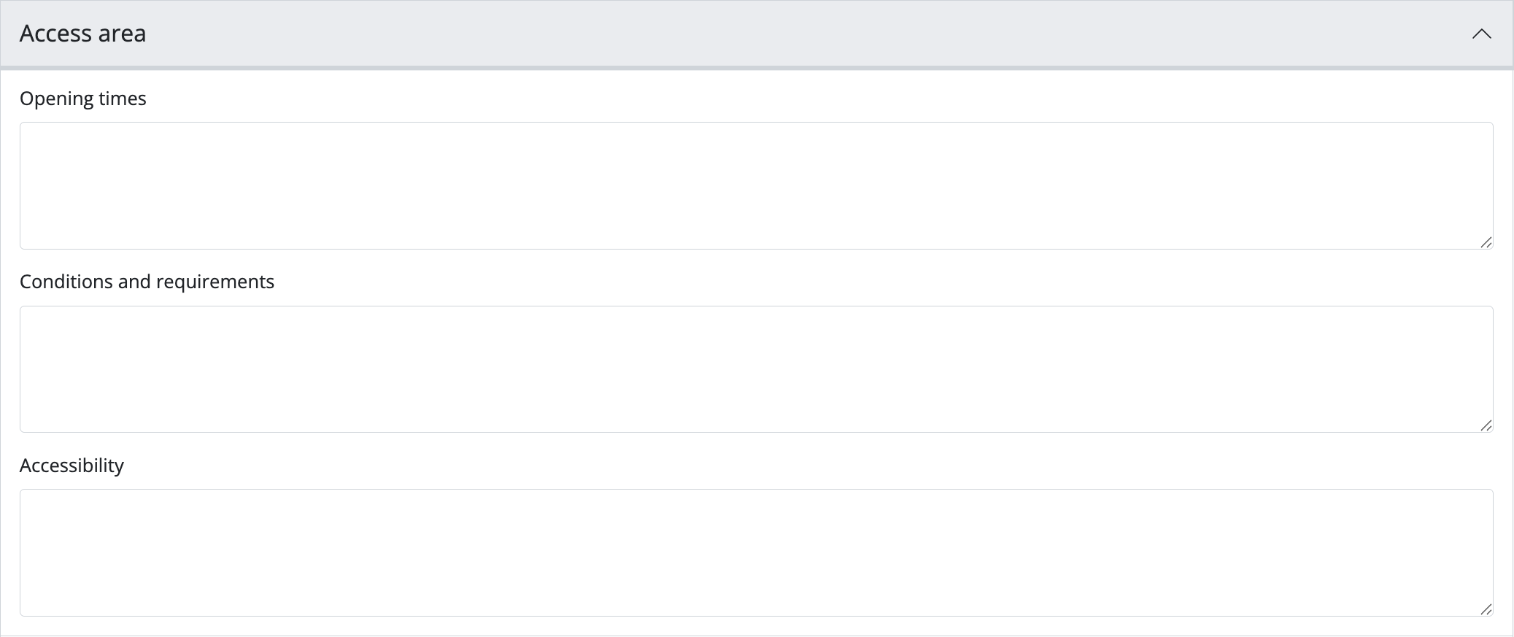
Task: Grab the corner grip of the first textarea
Action: [x=1486, y=242]
